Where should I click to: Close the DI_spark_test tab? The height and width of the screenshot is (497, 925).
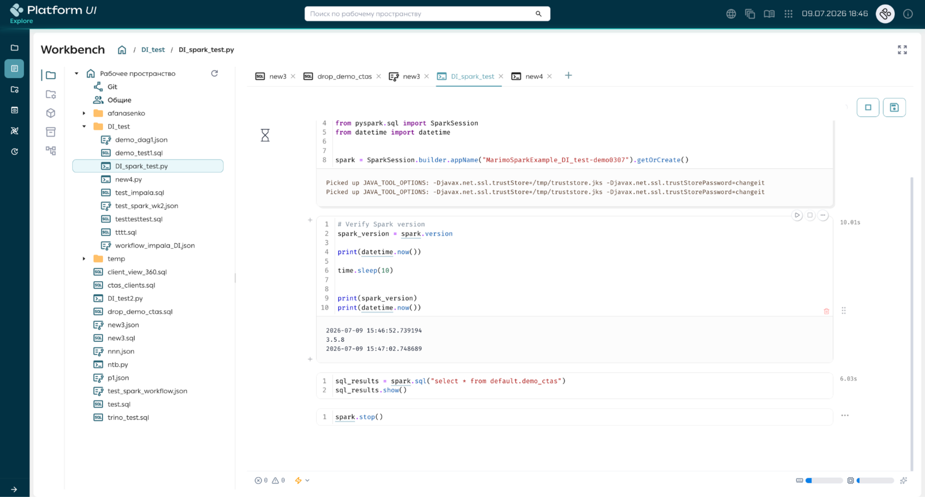tap(500, 77)
